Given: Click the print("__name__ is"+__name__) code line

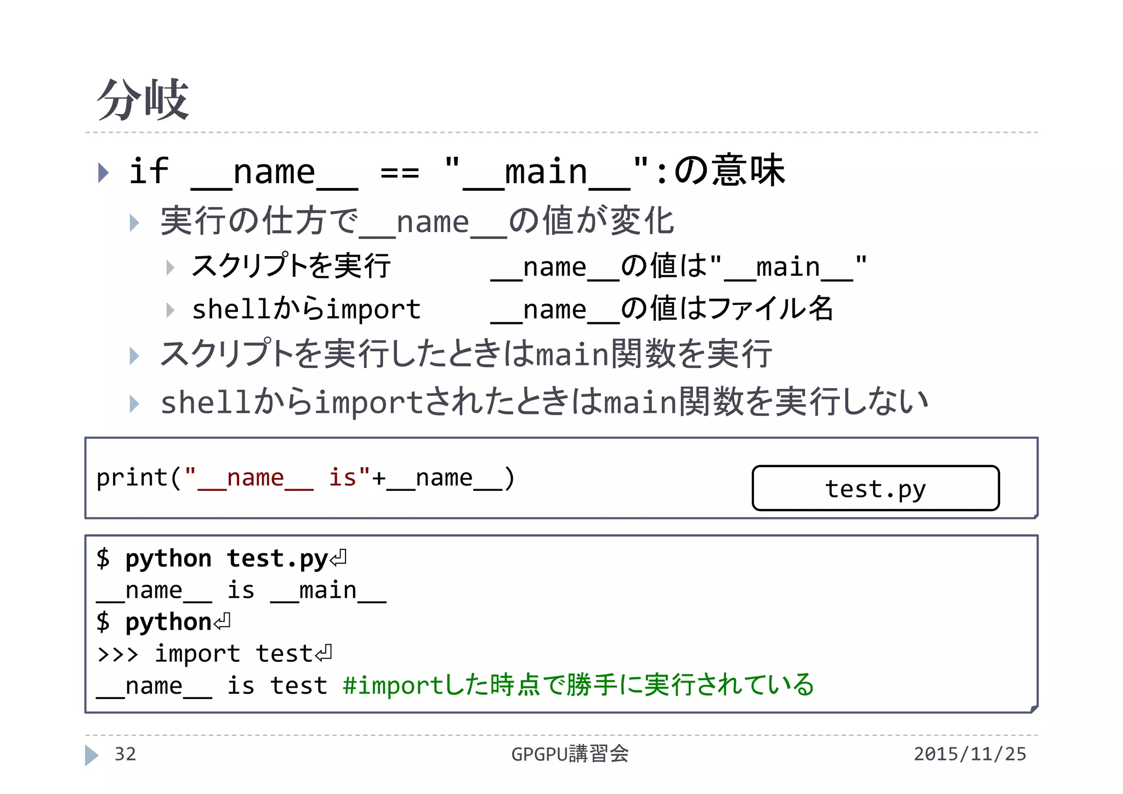Looking at the screenshot, I should pos(305,478).
